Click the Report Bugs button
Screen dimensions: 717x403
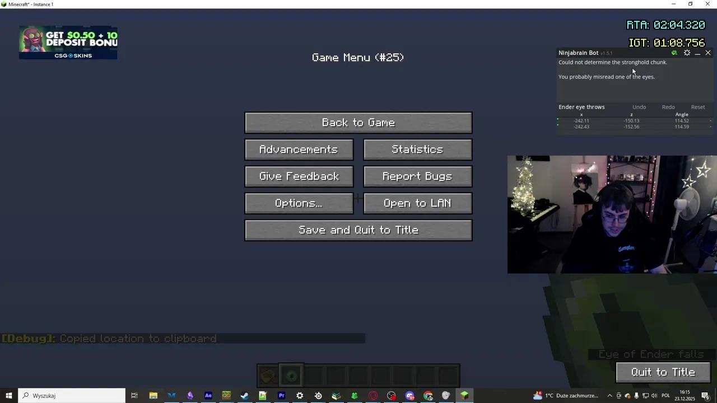[x=418, y=176]
